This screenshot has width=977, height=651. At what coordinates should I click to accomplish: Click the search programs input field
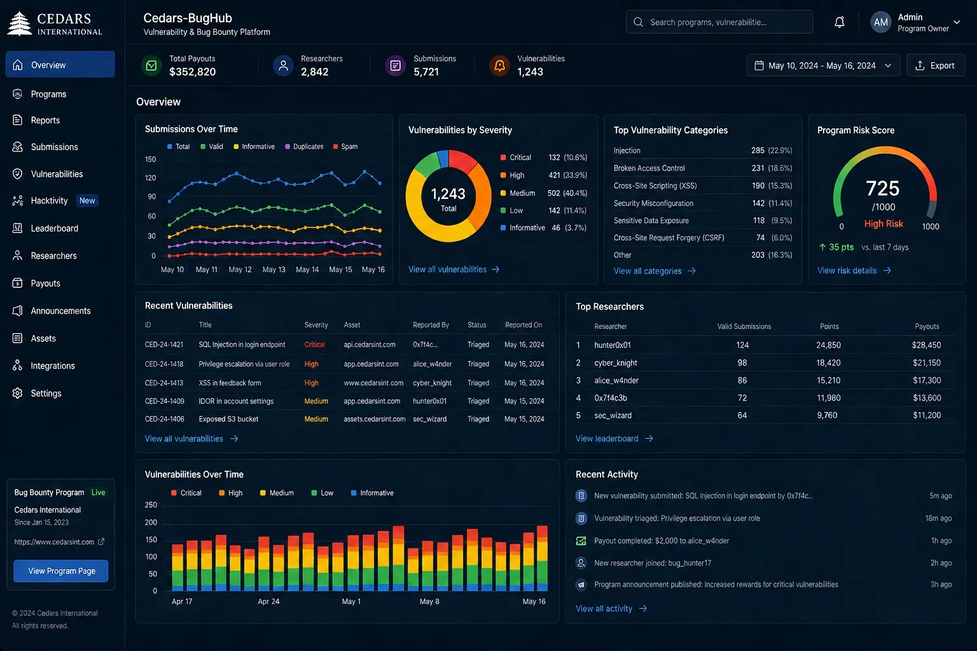719,22
